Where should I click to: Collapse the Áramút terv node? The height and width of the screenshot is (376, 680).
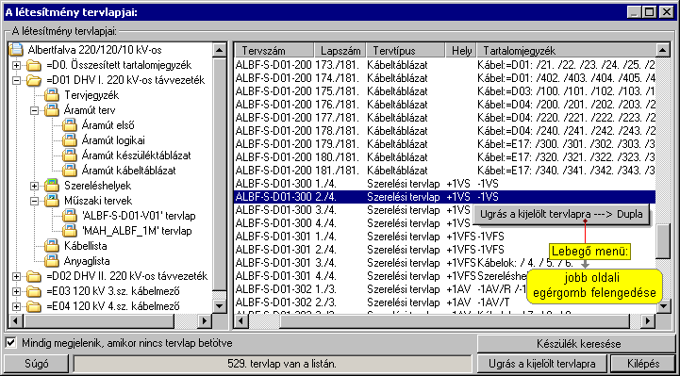click(35, 110)
